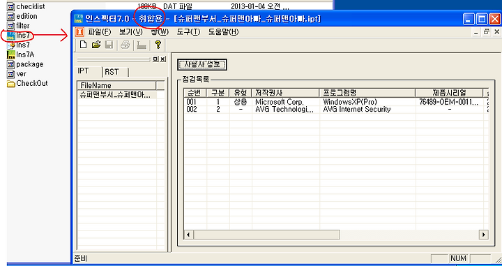The width and height of the screenshot is (502, 266).
Task: Click the 프로그램명 column header
Action: [x=367, y=93]
